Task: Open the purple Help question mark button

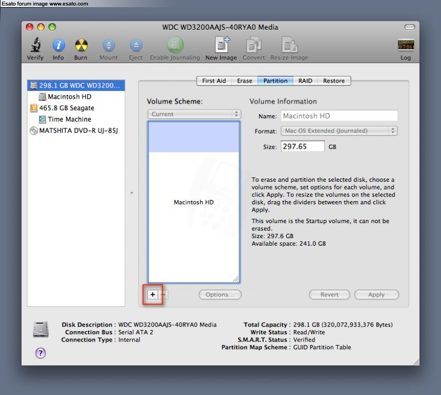Action: click(40, 353)
